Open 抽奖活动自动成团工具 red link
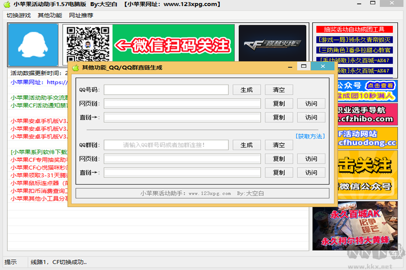Screen dimensions: 406x270 (x=354, y=29)
